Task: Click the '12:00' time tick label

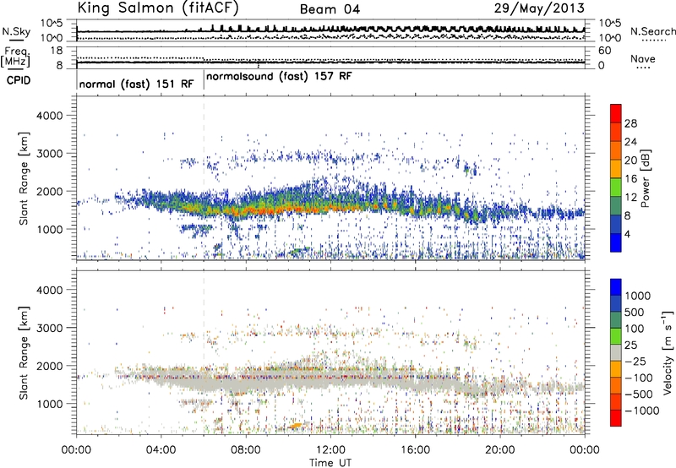Action: coord(330,450)
